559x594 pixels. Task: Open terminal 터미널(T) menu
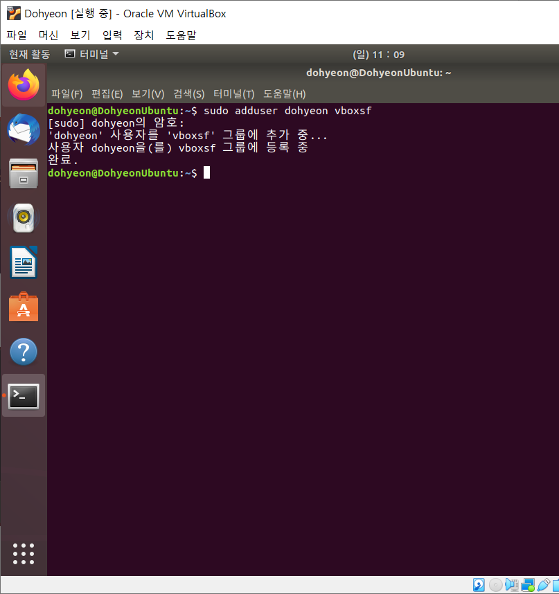234,94
